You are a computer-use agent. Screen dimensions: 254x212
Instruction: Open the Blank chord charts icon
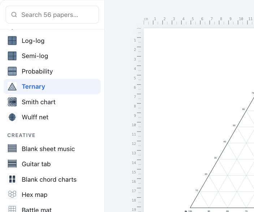point(12,179)
